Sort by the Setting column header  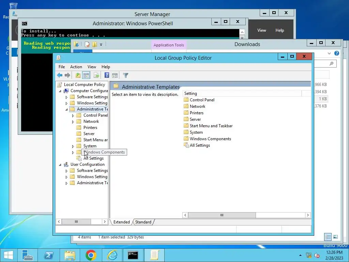[242, 93]
